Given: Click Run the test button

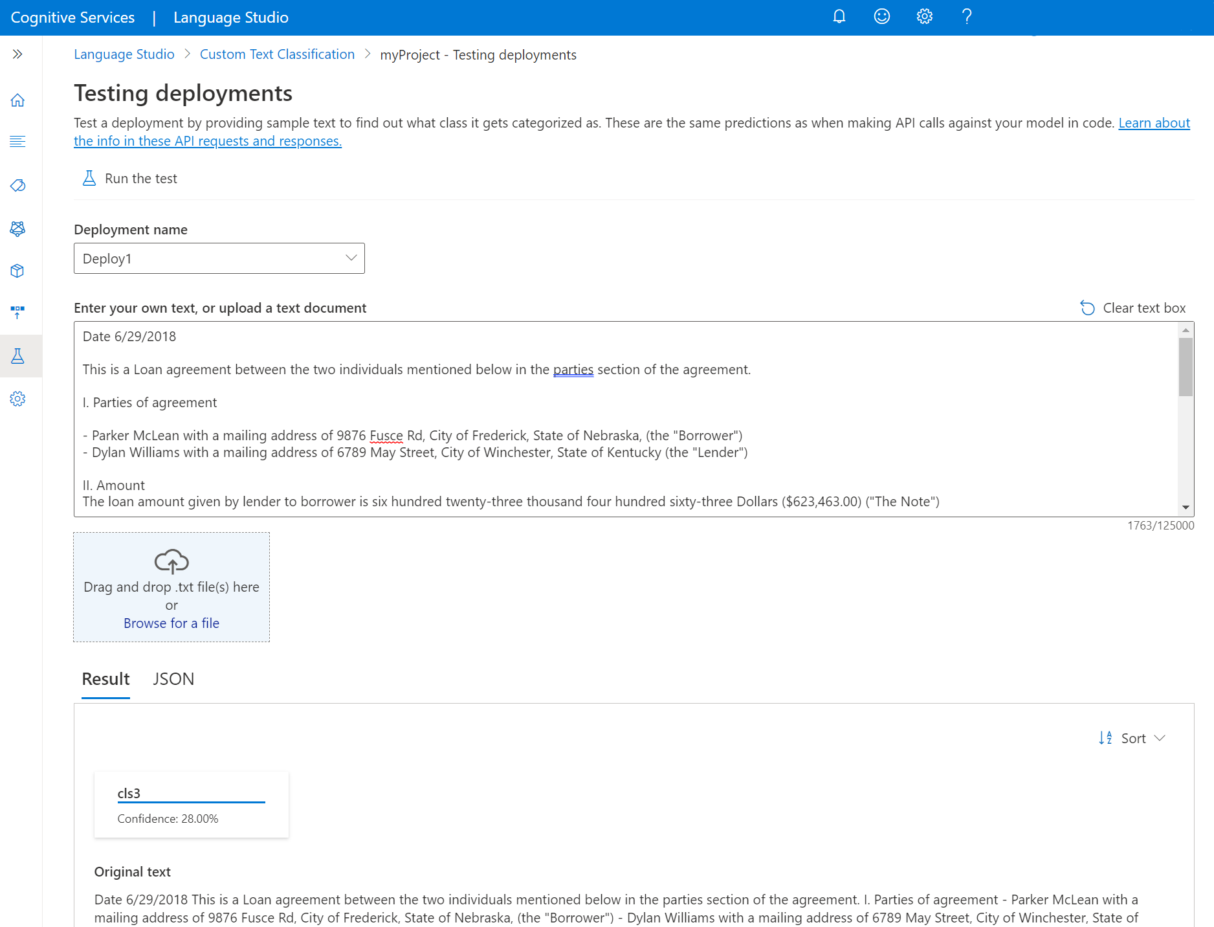Looking at the screenshot, I should click(x=131, y=179).
